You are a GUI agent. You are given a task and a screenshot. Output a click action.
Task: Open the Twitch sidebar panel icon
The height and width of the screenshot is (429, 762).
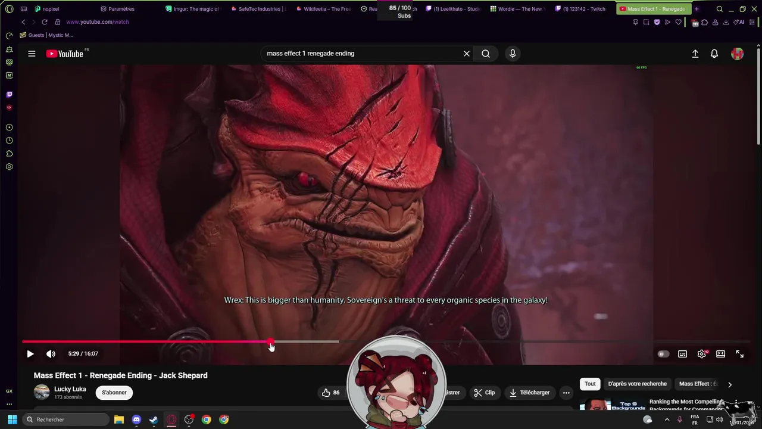(9, 95)
